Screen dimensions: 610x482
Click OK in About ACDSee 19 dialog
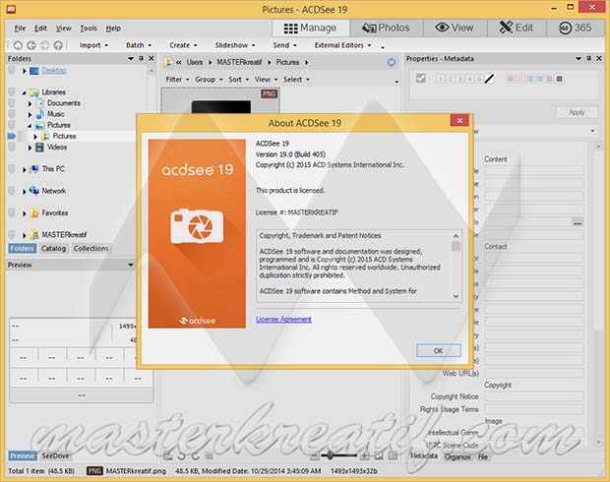click(x=439, y=350)
